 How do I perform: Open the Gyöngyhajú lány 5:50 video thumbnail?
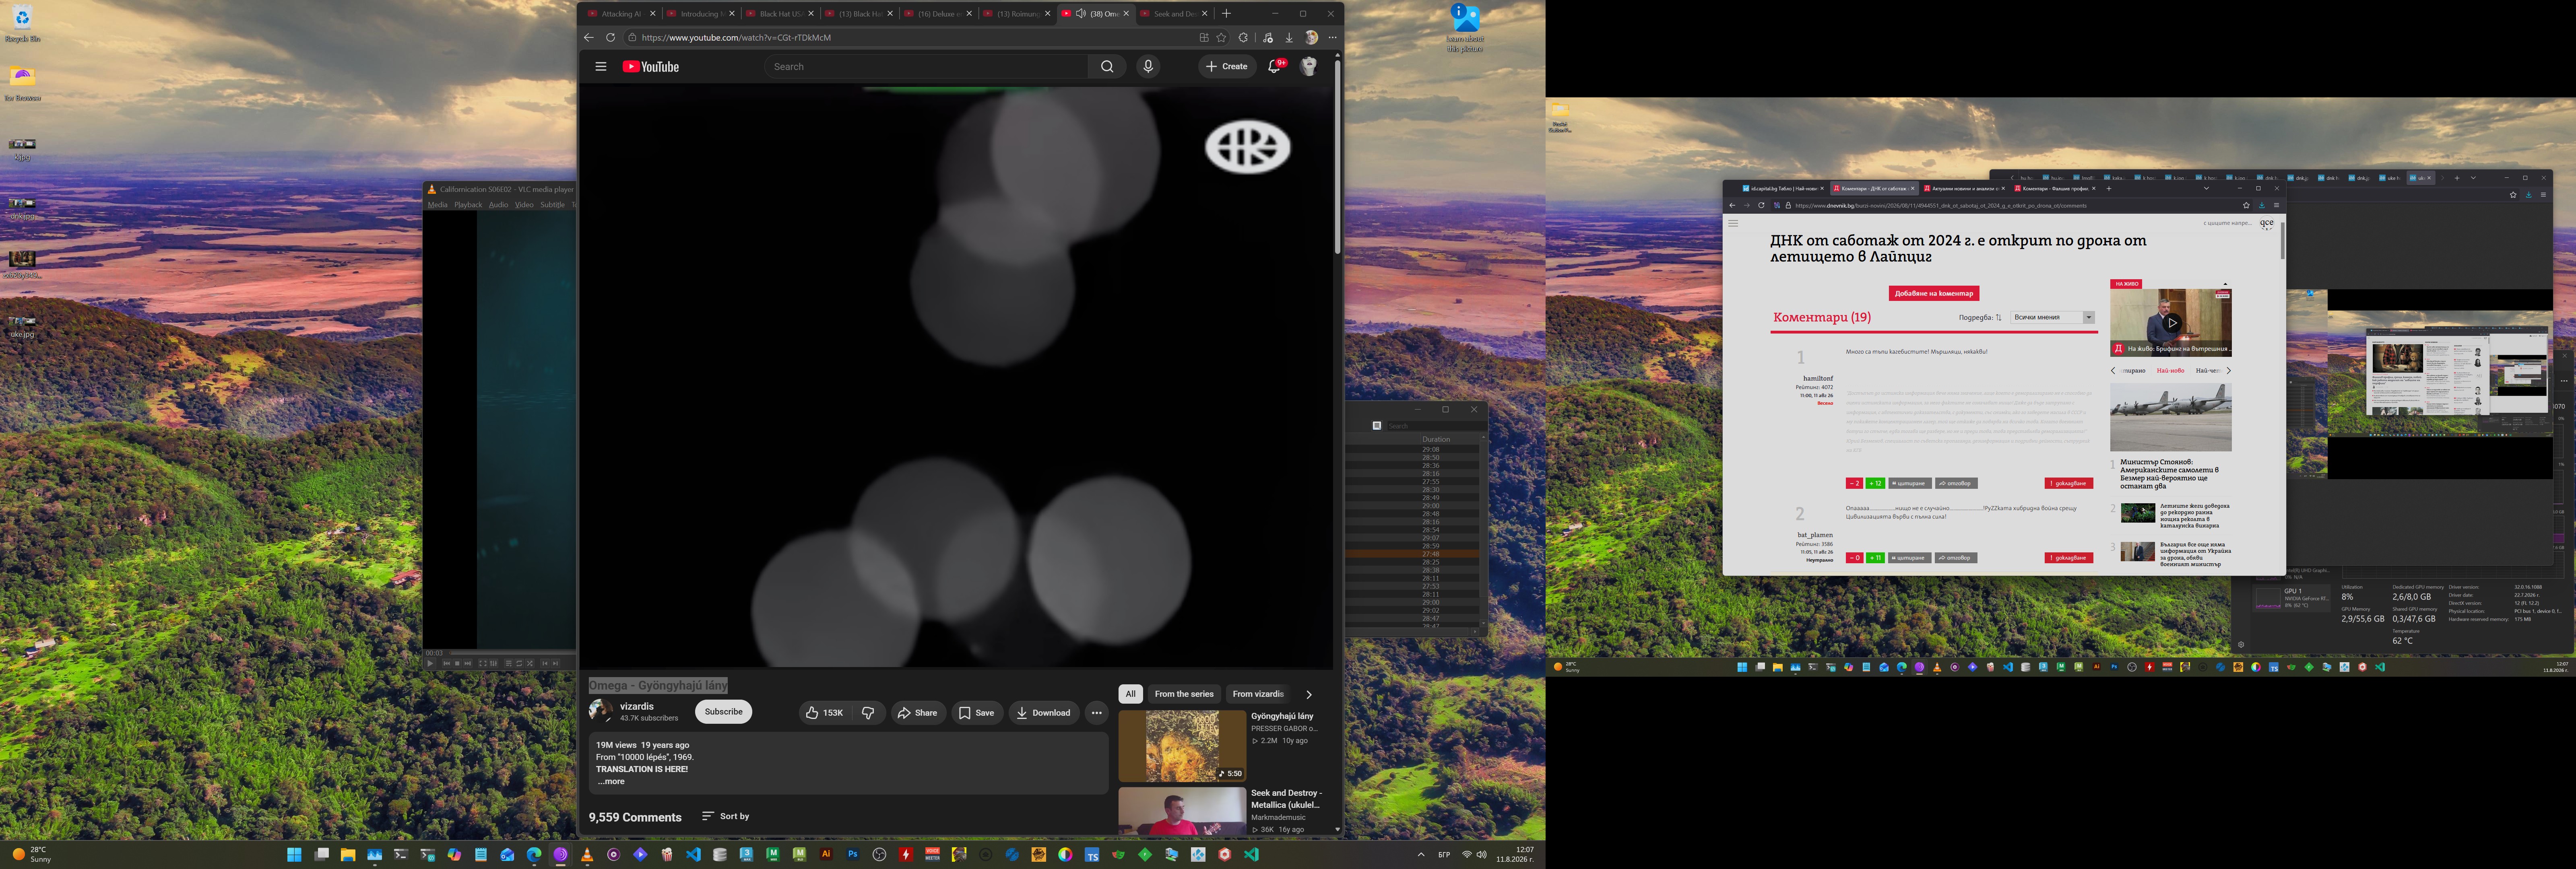pyautogui.click(x=1182, y=746)
